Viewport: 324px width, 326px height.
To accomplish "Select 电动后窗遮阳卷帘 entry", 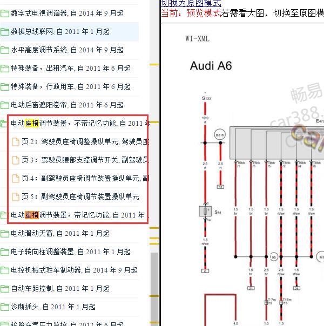I will [x=67, y=105].
